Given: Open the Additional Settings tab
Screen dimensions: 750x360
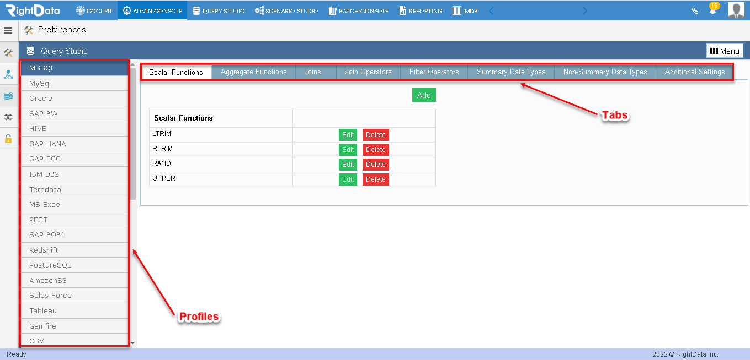Looking at the screenshot, I should pyautogui.click(x=694, y=72).
